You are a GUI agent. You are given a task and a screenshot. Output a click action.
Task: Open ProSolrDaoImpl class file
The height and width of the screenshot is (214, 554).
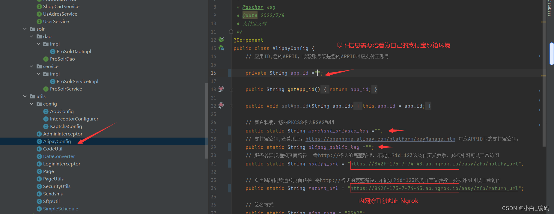click(x=74, y=52)
